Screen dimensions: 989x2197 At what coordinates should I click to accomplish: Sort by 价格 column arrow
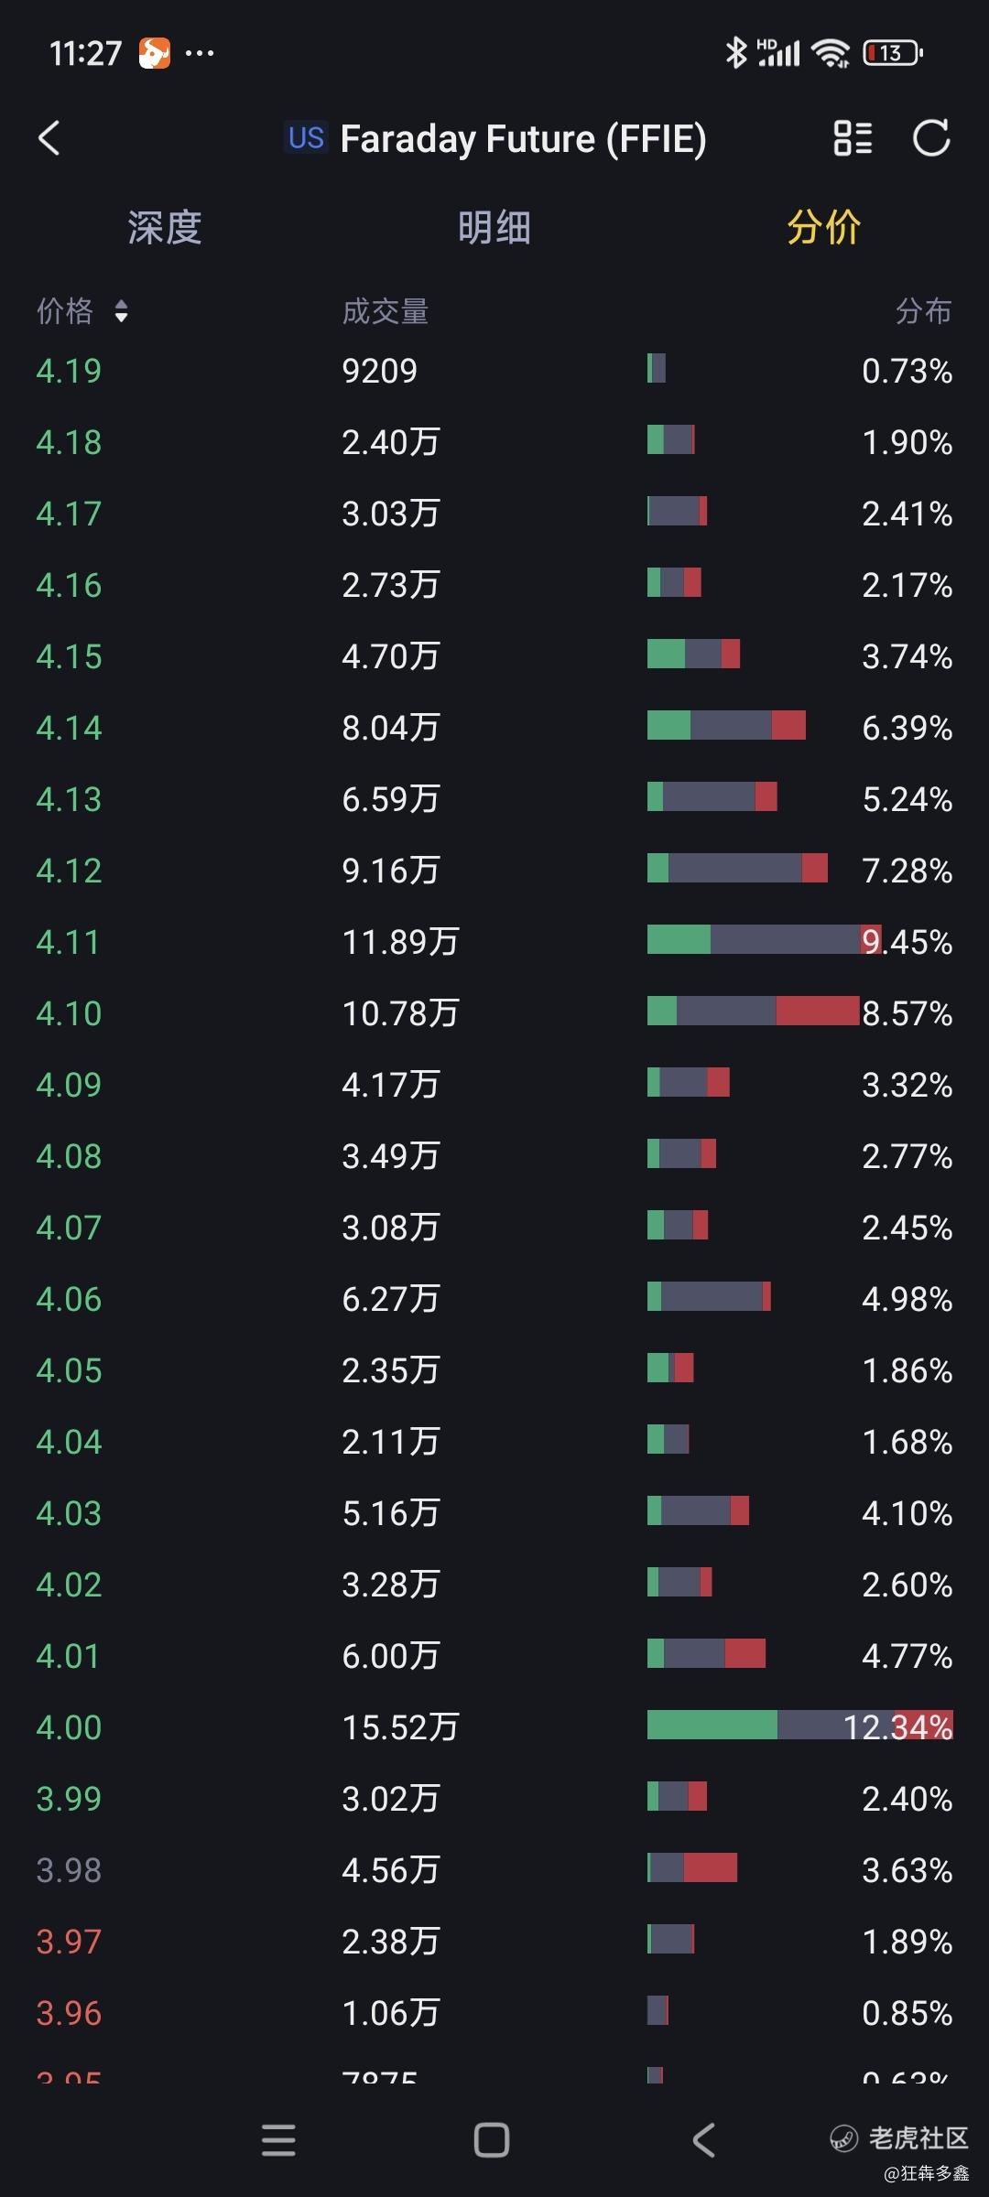pyautogui.click(x=121, y=312)
